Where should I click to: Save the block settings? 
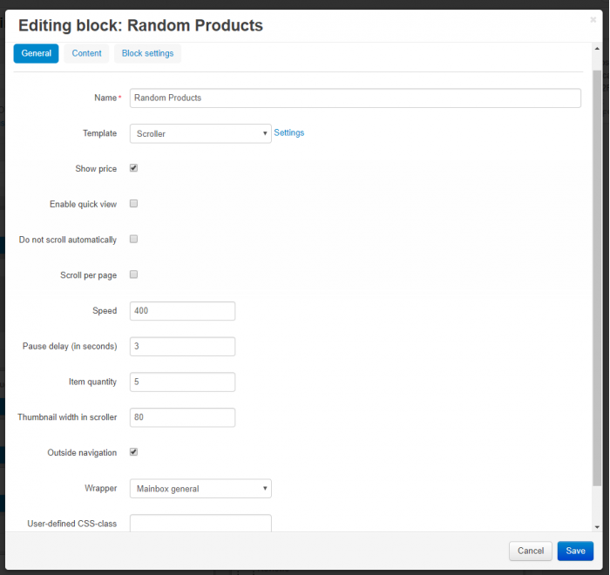tap(575, 551)
